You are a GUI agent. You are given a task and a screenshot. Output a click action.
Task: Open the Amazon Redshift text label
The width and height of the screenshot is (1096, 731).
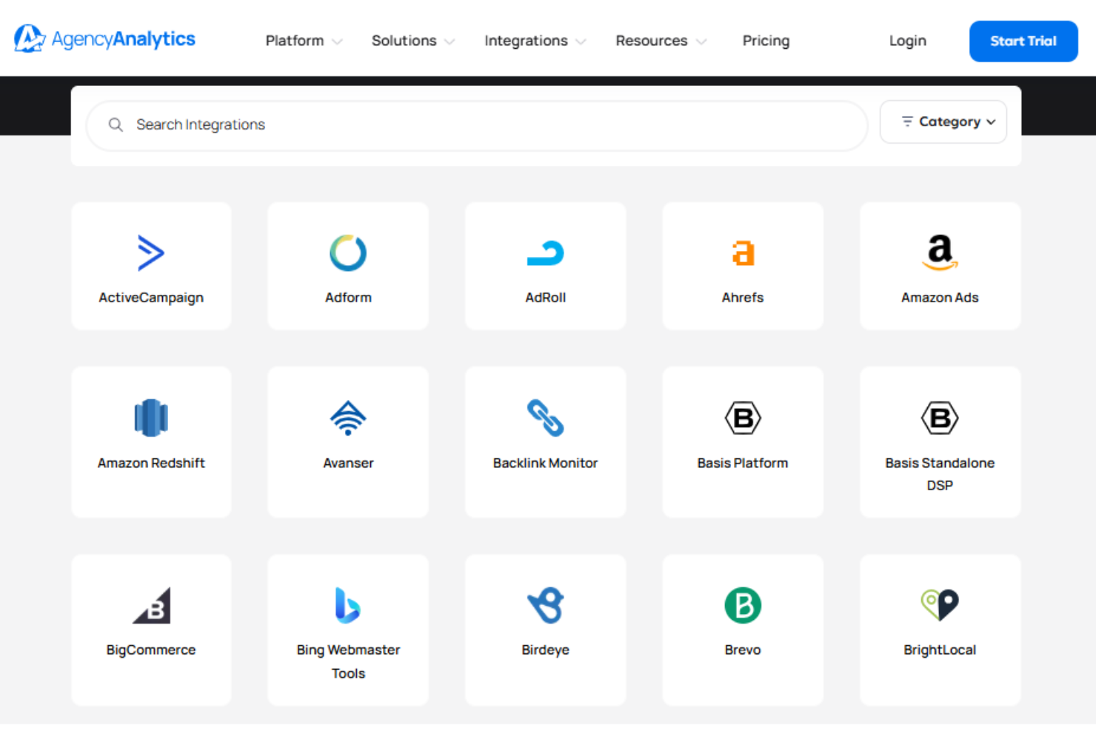point(151,463)
